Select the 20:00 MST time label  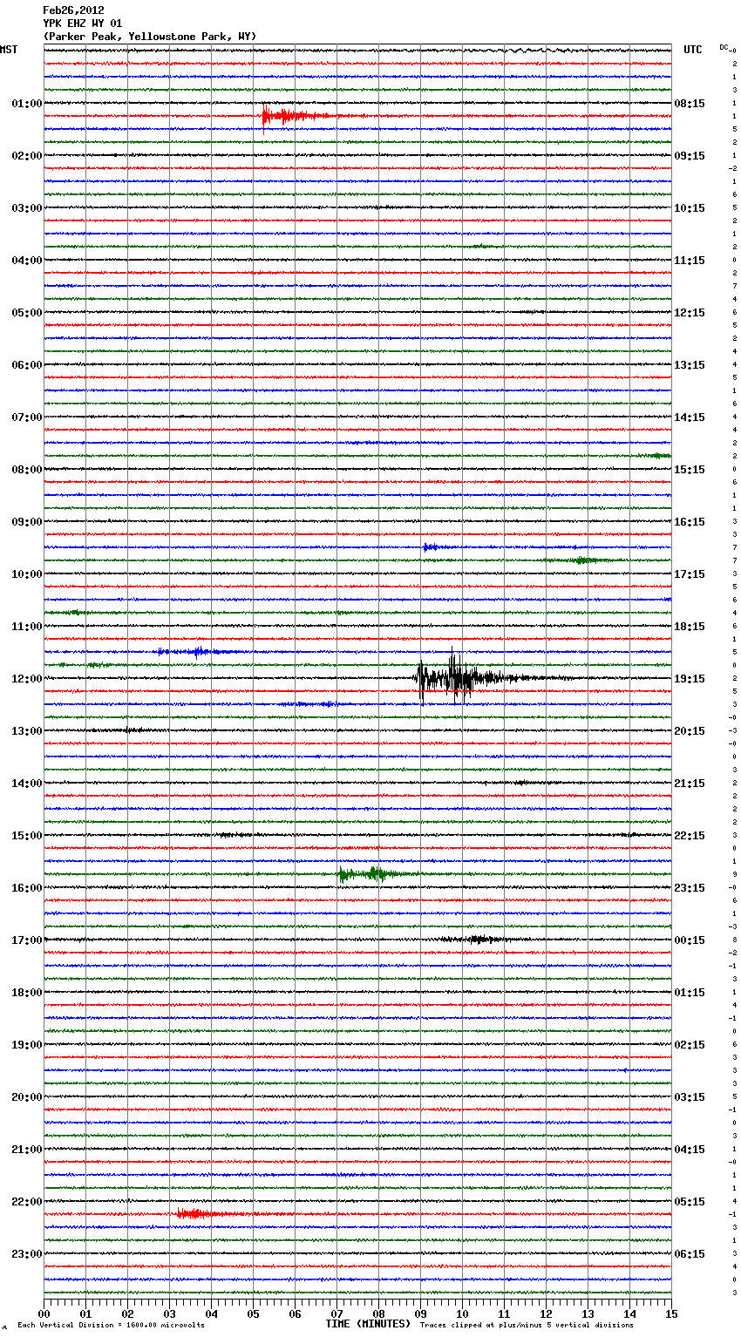click(x=27, y=1097)
